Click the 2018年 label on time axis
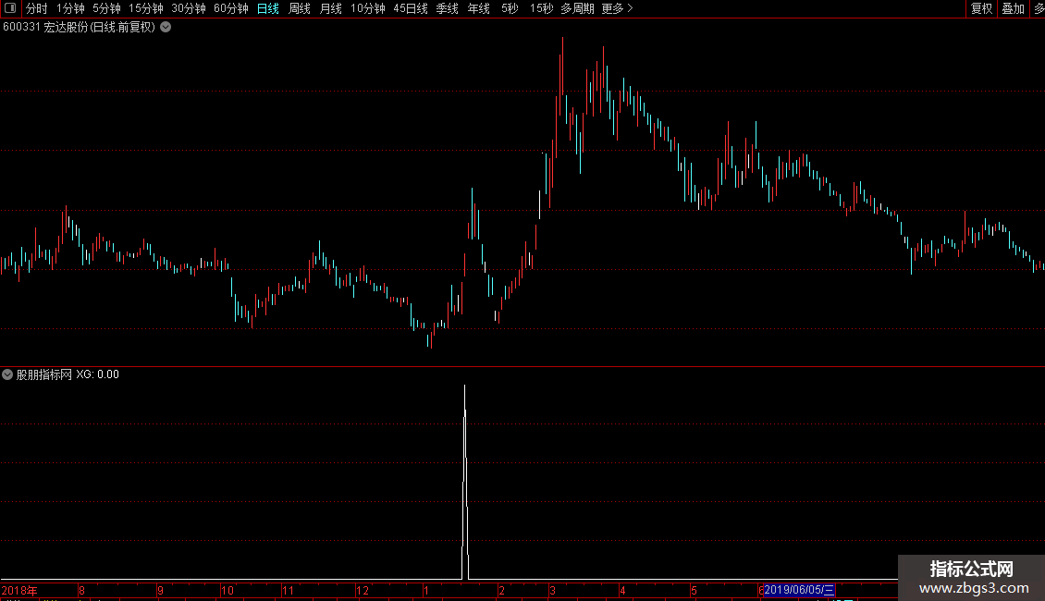Screen dimensions: 1045x601 coord(19,590)
